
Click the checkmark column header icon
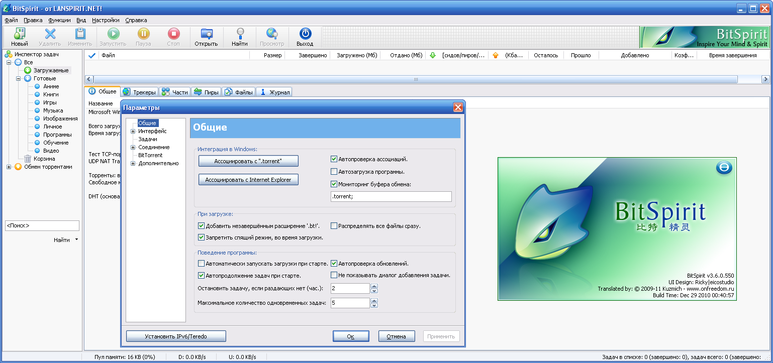pyautogui.click(x=92, y=55)
